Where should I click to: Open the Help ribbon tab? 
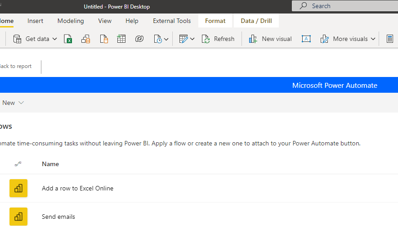pyautogui.click(x=132, y=21)
